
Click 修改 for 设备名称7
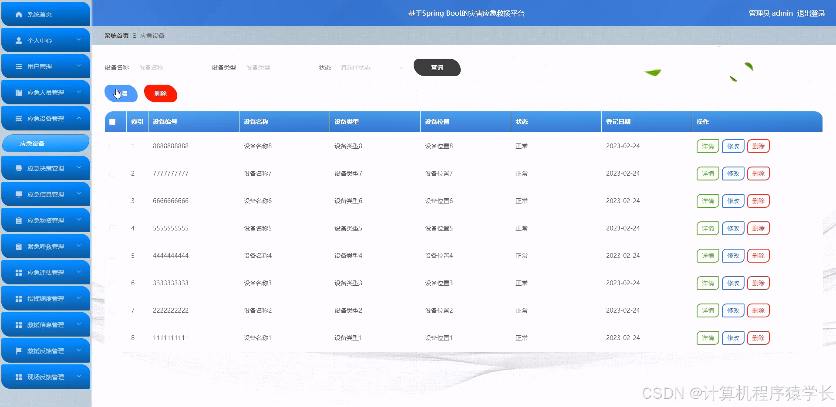tap(733, 173)
